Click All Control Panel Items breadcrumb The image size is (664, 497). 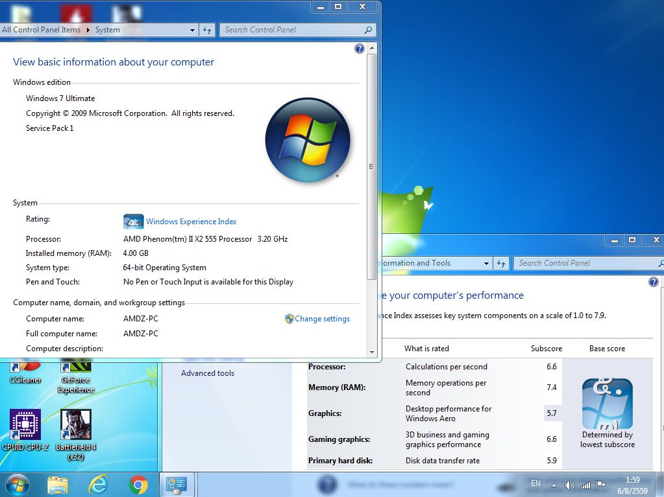point(41,30)
